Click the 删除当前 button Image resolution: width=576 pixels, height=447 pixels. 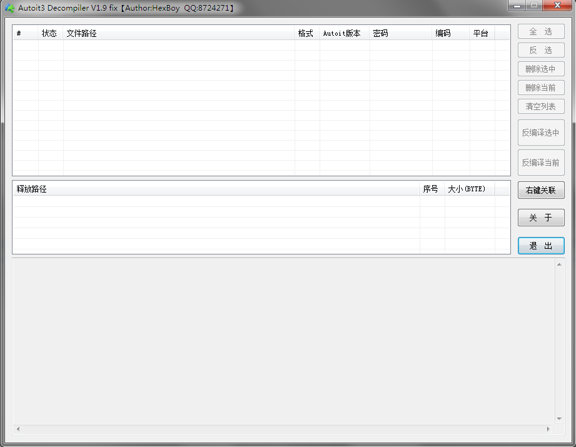coord(541,88)
